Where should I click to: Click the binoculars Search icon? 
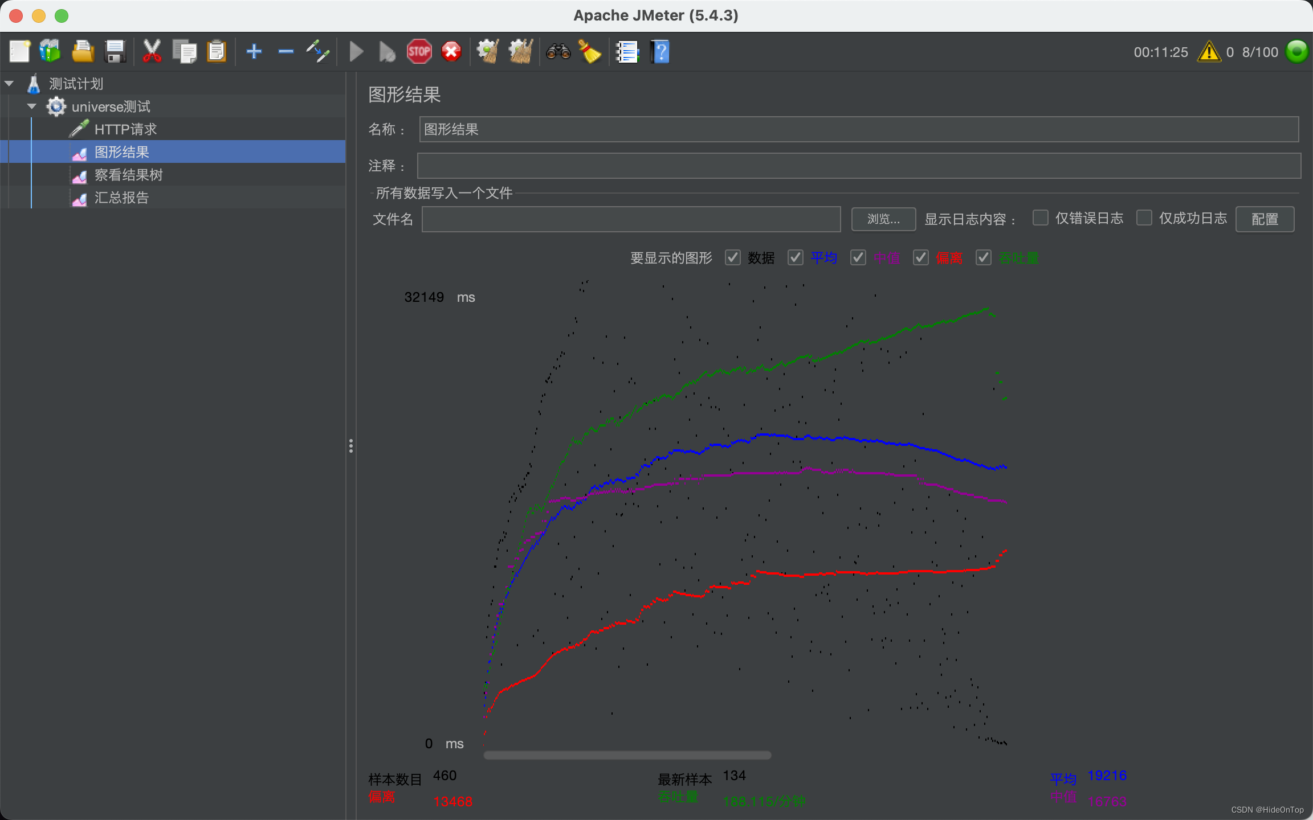pyautogui.click(x=558, y=52)
